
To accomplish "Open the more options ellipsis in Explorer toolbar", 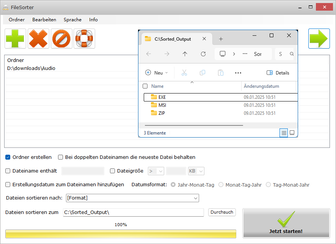I will point(238,73).
